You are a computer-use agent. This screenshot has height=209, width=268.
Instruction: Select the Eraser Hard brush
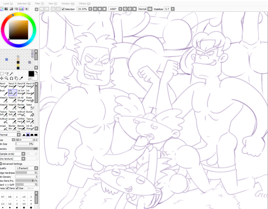30,99
